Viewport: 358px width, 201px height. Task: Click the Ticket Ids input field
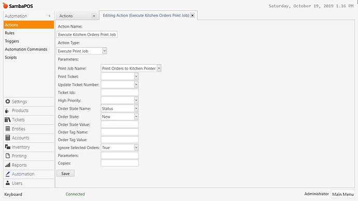(120, 92)
